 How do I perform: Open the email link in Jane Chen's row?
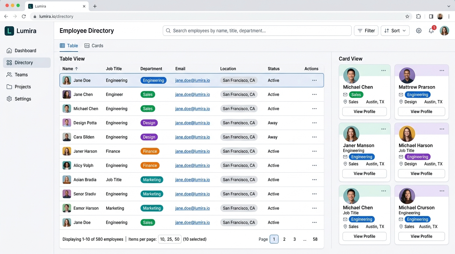(x=192, y=95)
